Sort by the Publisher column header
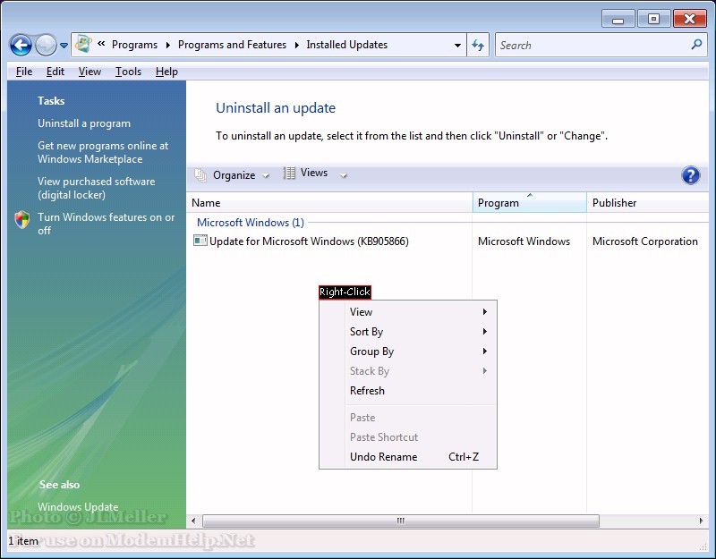This screenshot has height=559, width=716. pos(648,203)
